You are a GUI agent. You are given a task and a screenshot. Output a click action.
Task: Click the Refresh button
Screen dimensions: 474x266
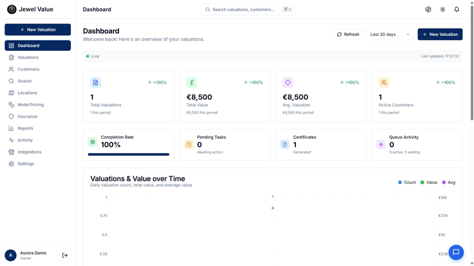pyautogui.click(x=348, y=34)
